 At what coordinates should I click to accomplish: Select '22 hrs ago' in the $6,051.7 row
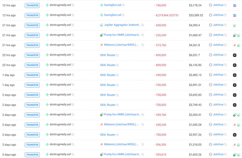coord(9,55)
